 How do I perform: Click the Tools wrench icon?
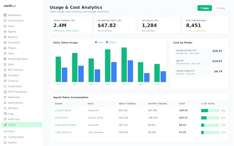(5, 53)
